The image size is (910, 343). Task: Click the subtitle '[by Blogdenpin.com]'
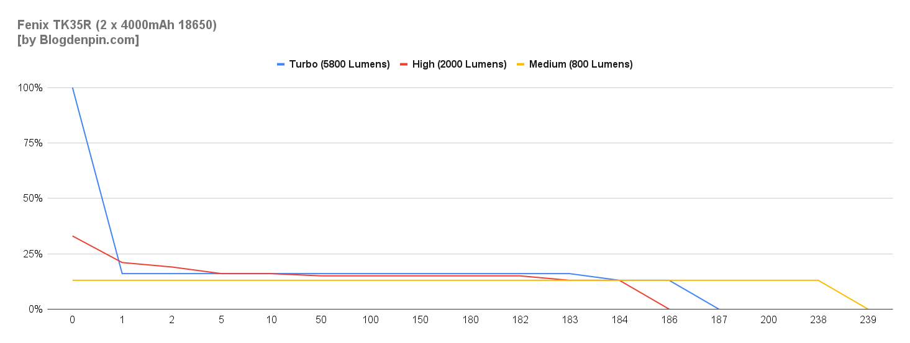78,40
